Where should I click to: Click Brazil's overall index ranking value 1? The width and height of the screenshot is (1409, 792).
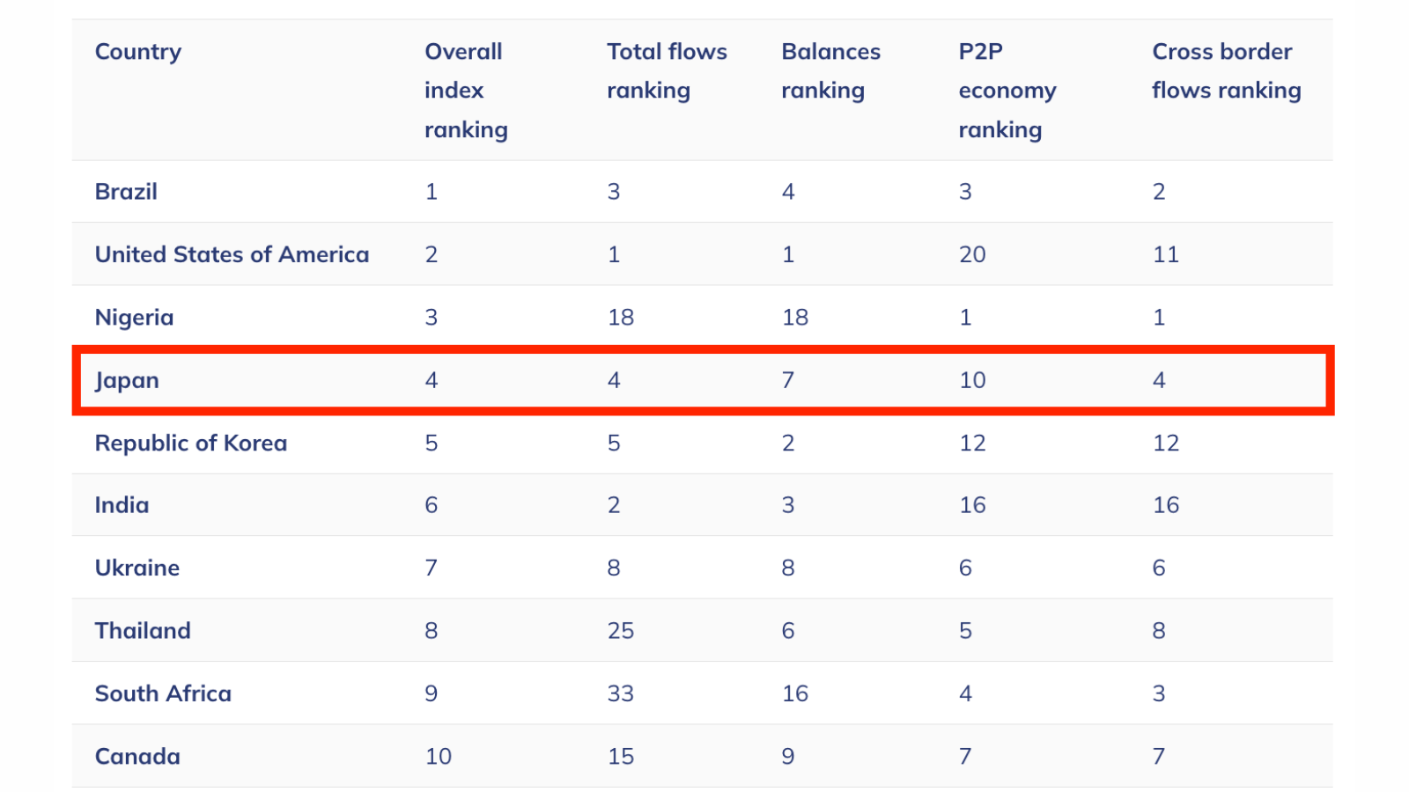pyautogui.click(x=432, y=192)
